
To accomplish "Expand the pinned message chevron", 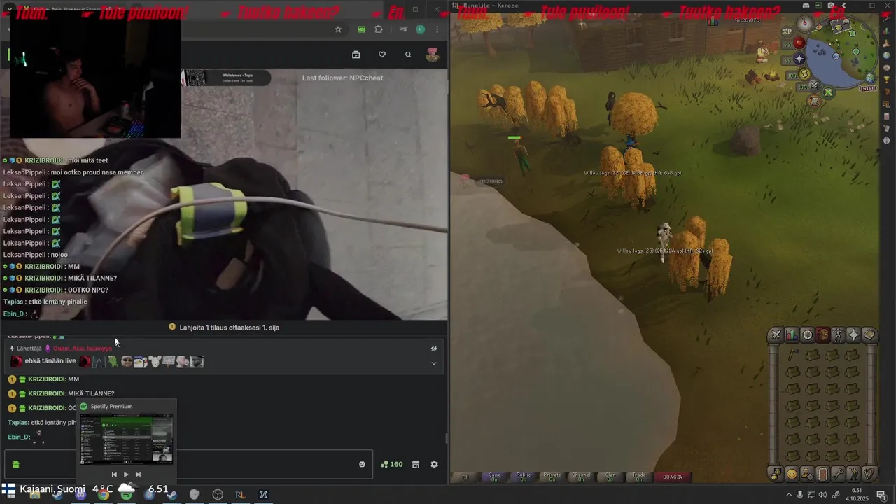I will tap(433, 363).
